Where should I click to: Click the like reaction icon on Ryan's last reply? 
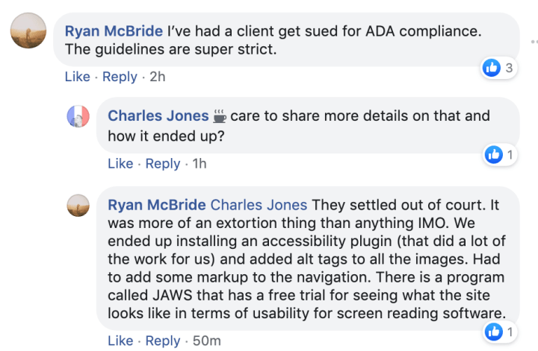[x=494, y=331]
